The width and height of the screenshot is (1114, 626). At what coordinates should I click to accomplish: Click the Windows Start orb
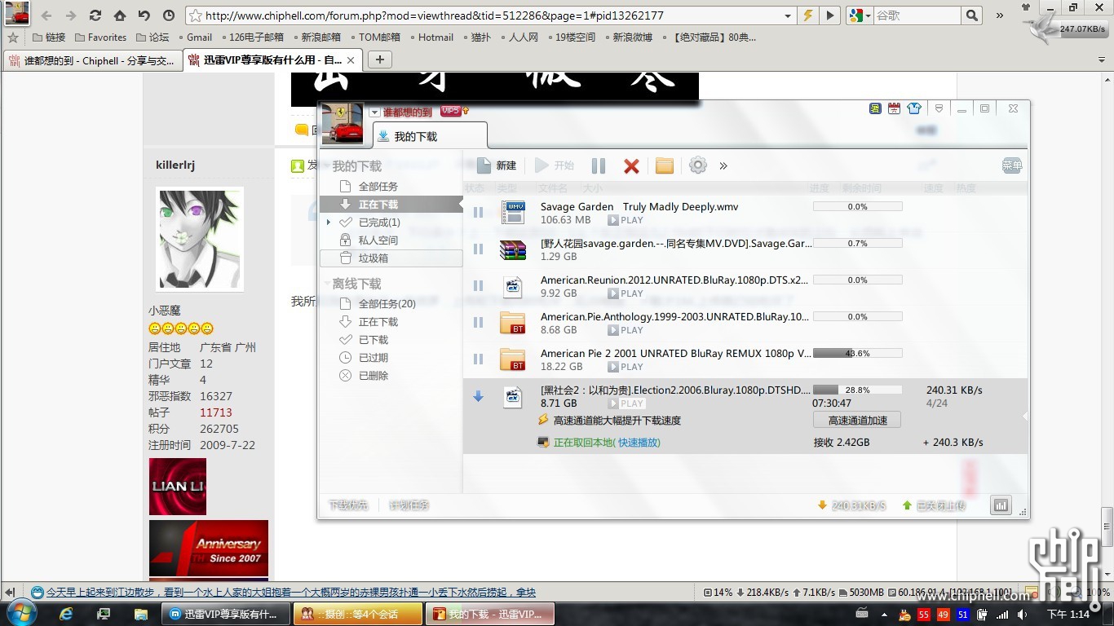[x=21, y=613]
